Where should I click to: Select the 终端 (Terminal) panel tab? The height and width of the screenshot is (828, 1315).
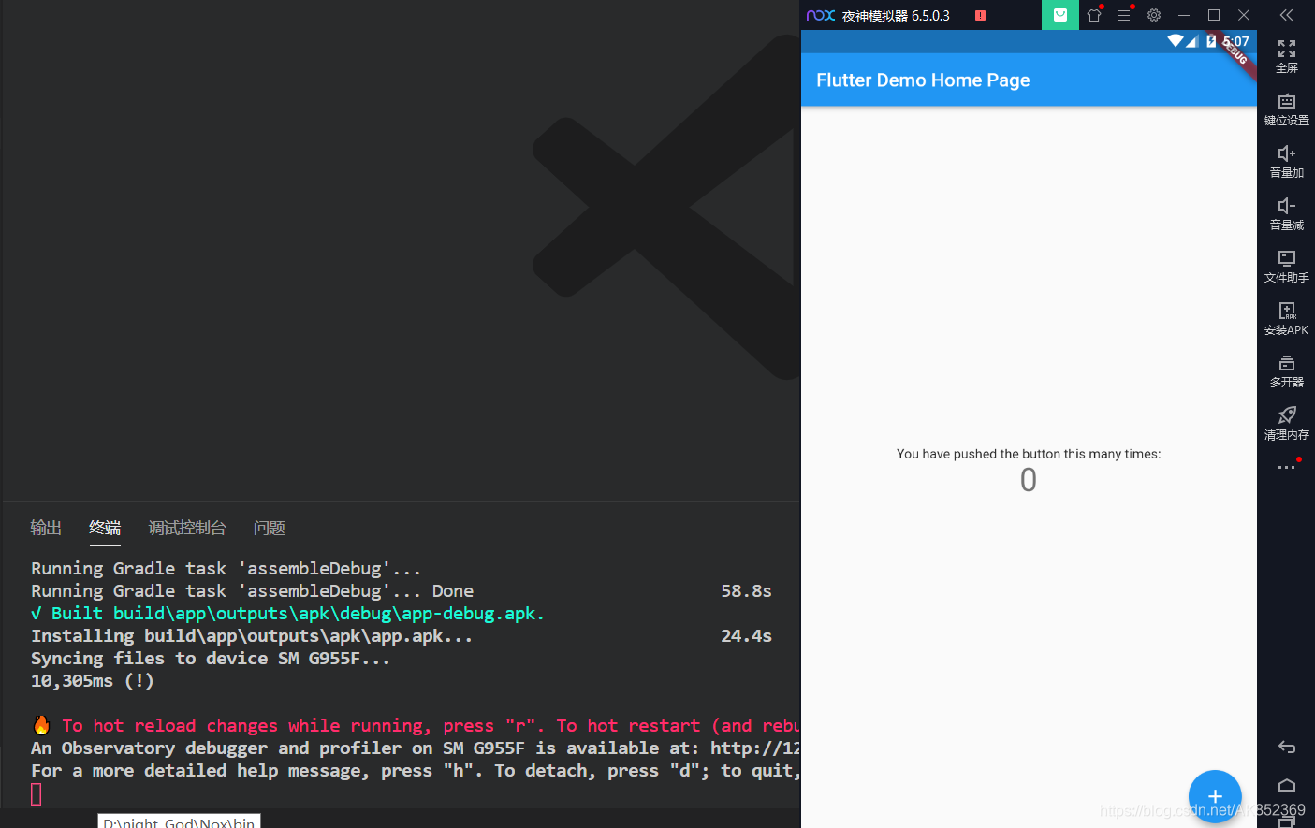105,528
